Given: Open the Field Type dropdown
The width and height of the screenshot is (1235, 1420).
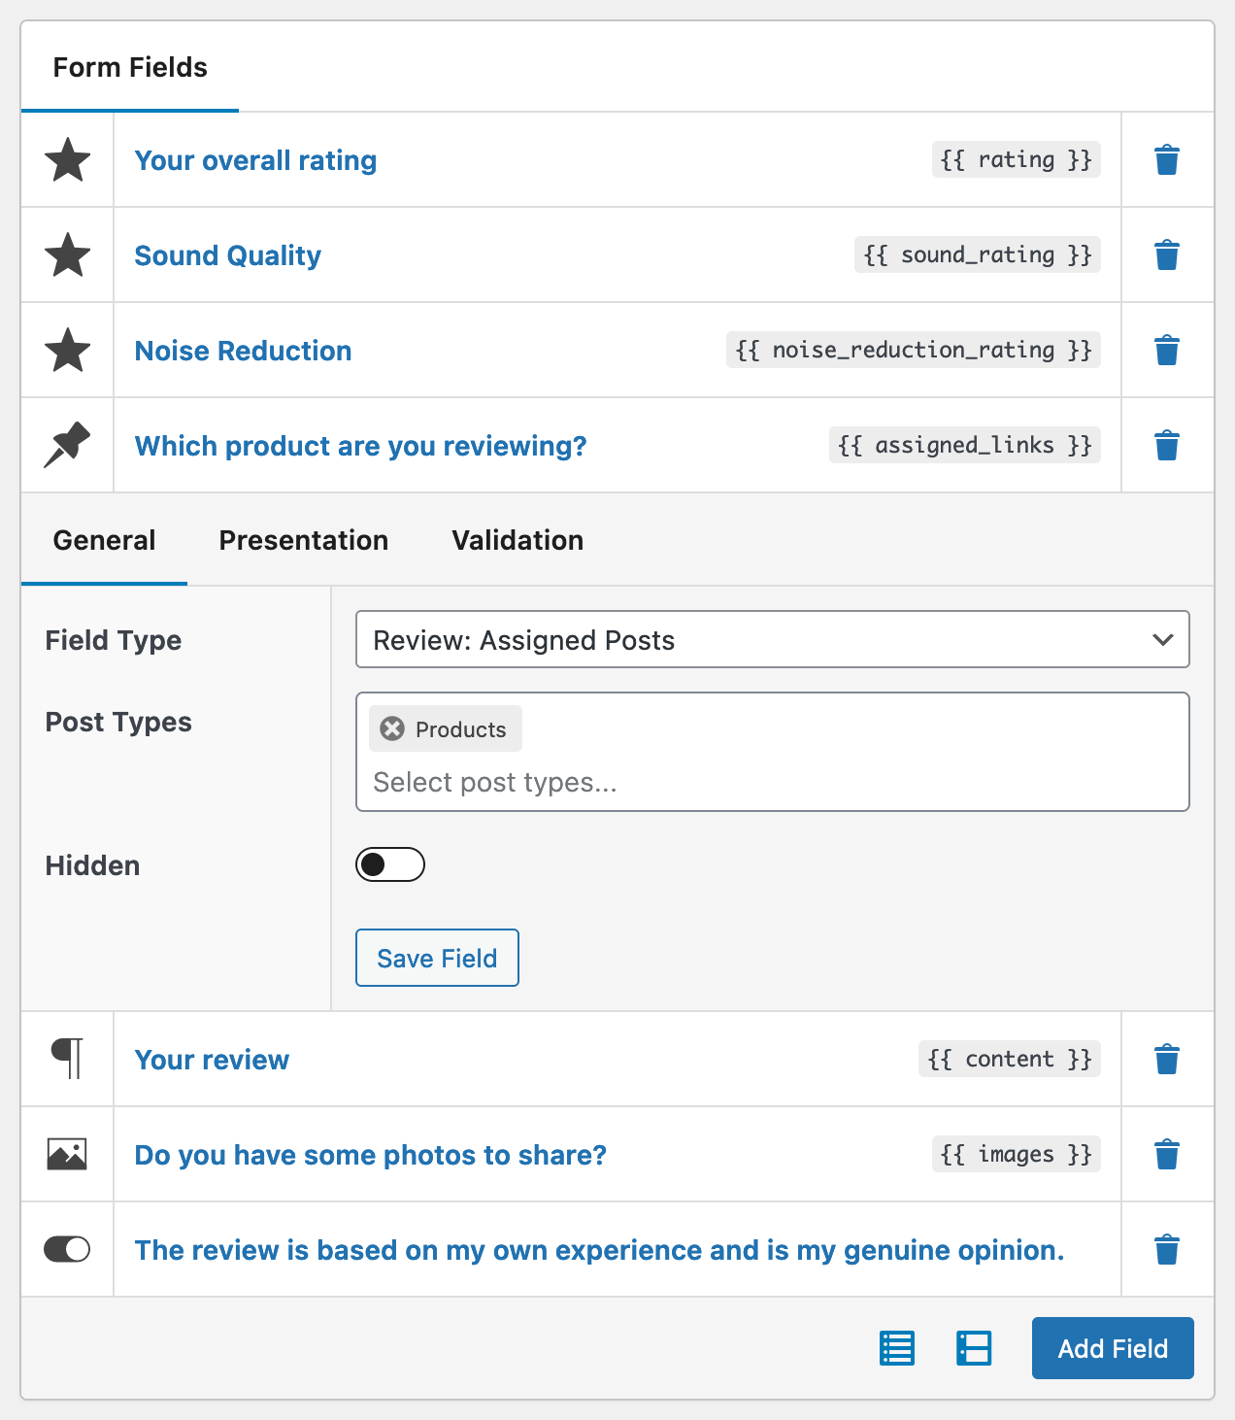Looking at the screenshot, I should point(772,640).
